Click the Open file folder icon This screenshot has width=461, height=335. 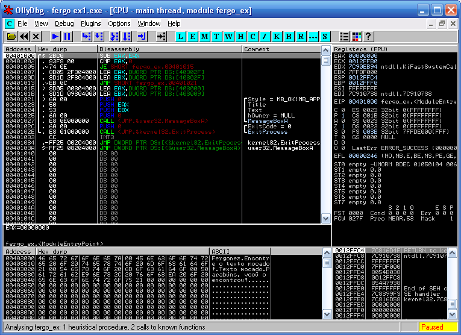(x=11, y=37)
